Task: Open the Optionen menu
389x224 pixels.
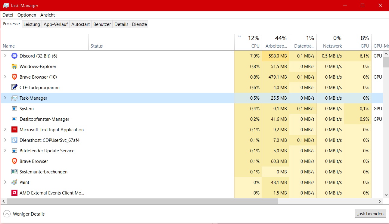Action: 27,15
